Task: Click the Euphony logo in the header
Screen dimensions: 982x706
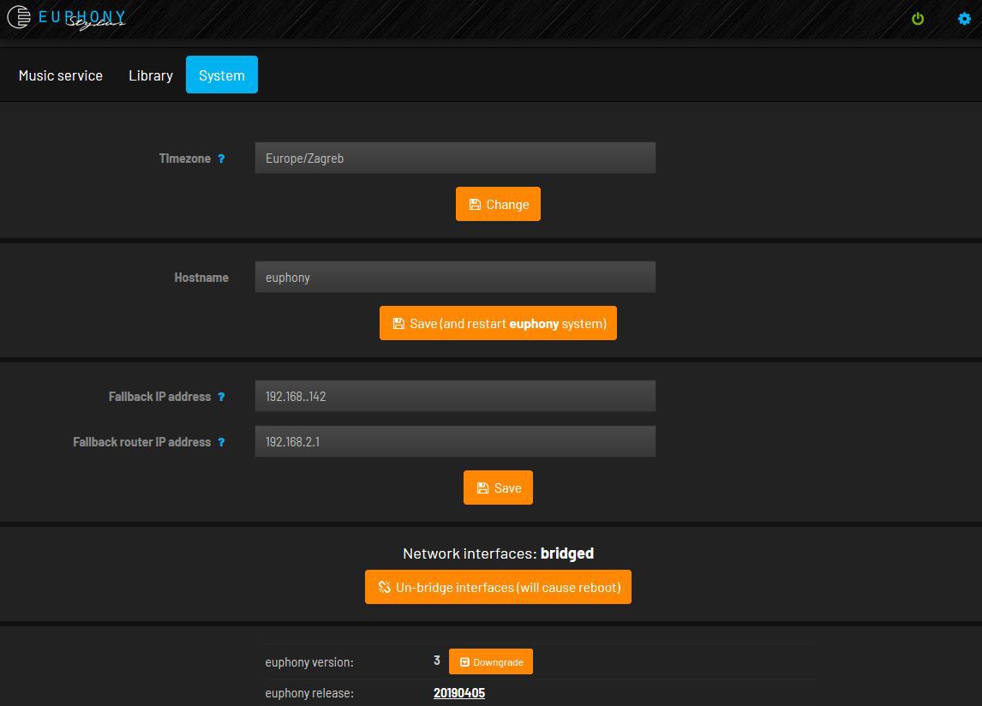Action: pos(67,18)
